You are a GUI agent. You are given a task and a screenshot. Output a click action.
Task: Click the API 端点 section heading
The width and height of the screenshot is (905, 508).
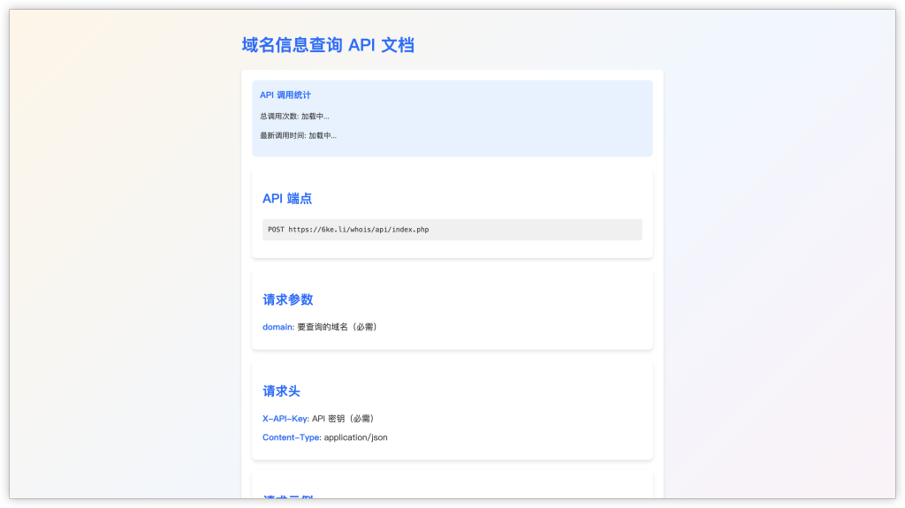[287, 199]
